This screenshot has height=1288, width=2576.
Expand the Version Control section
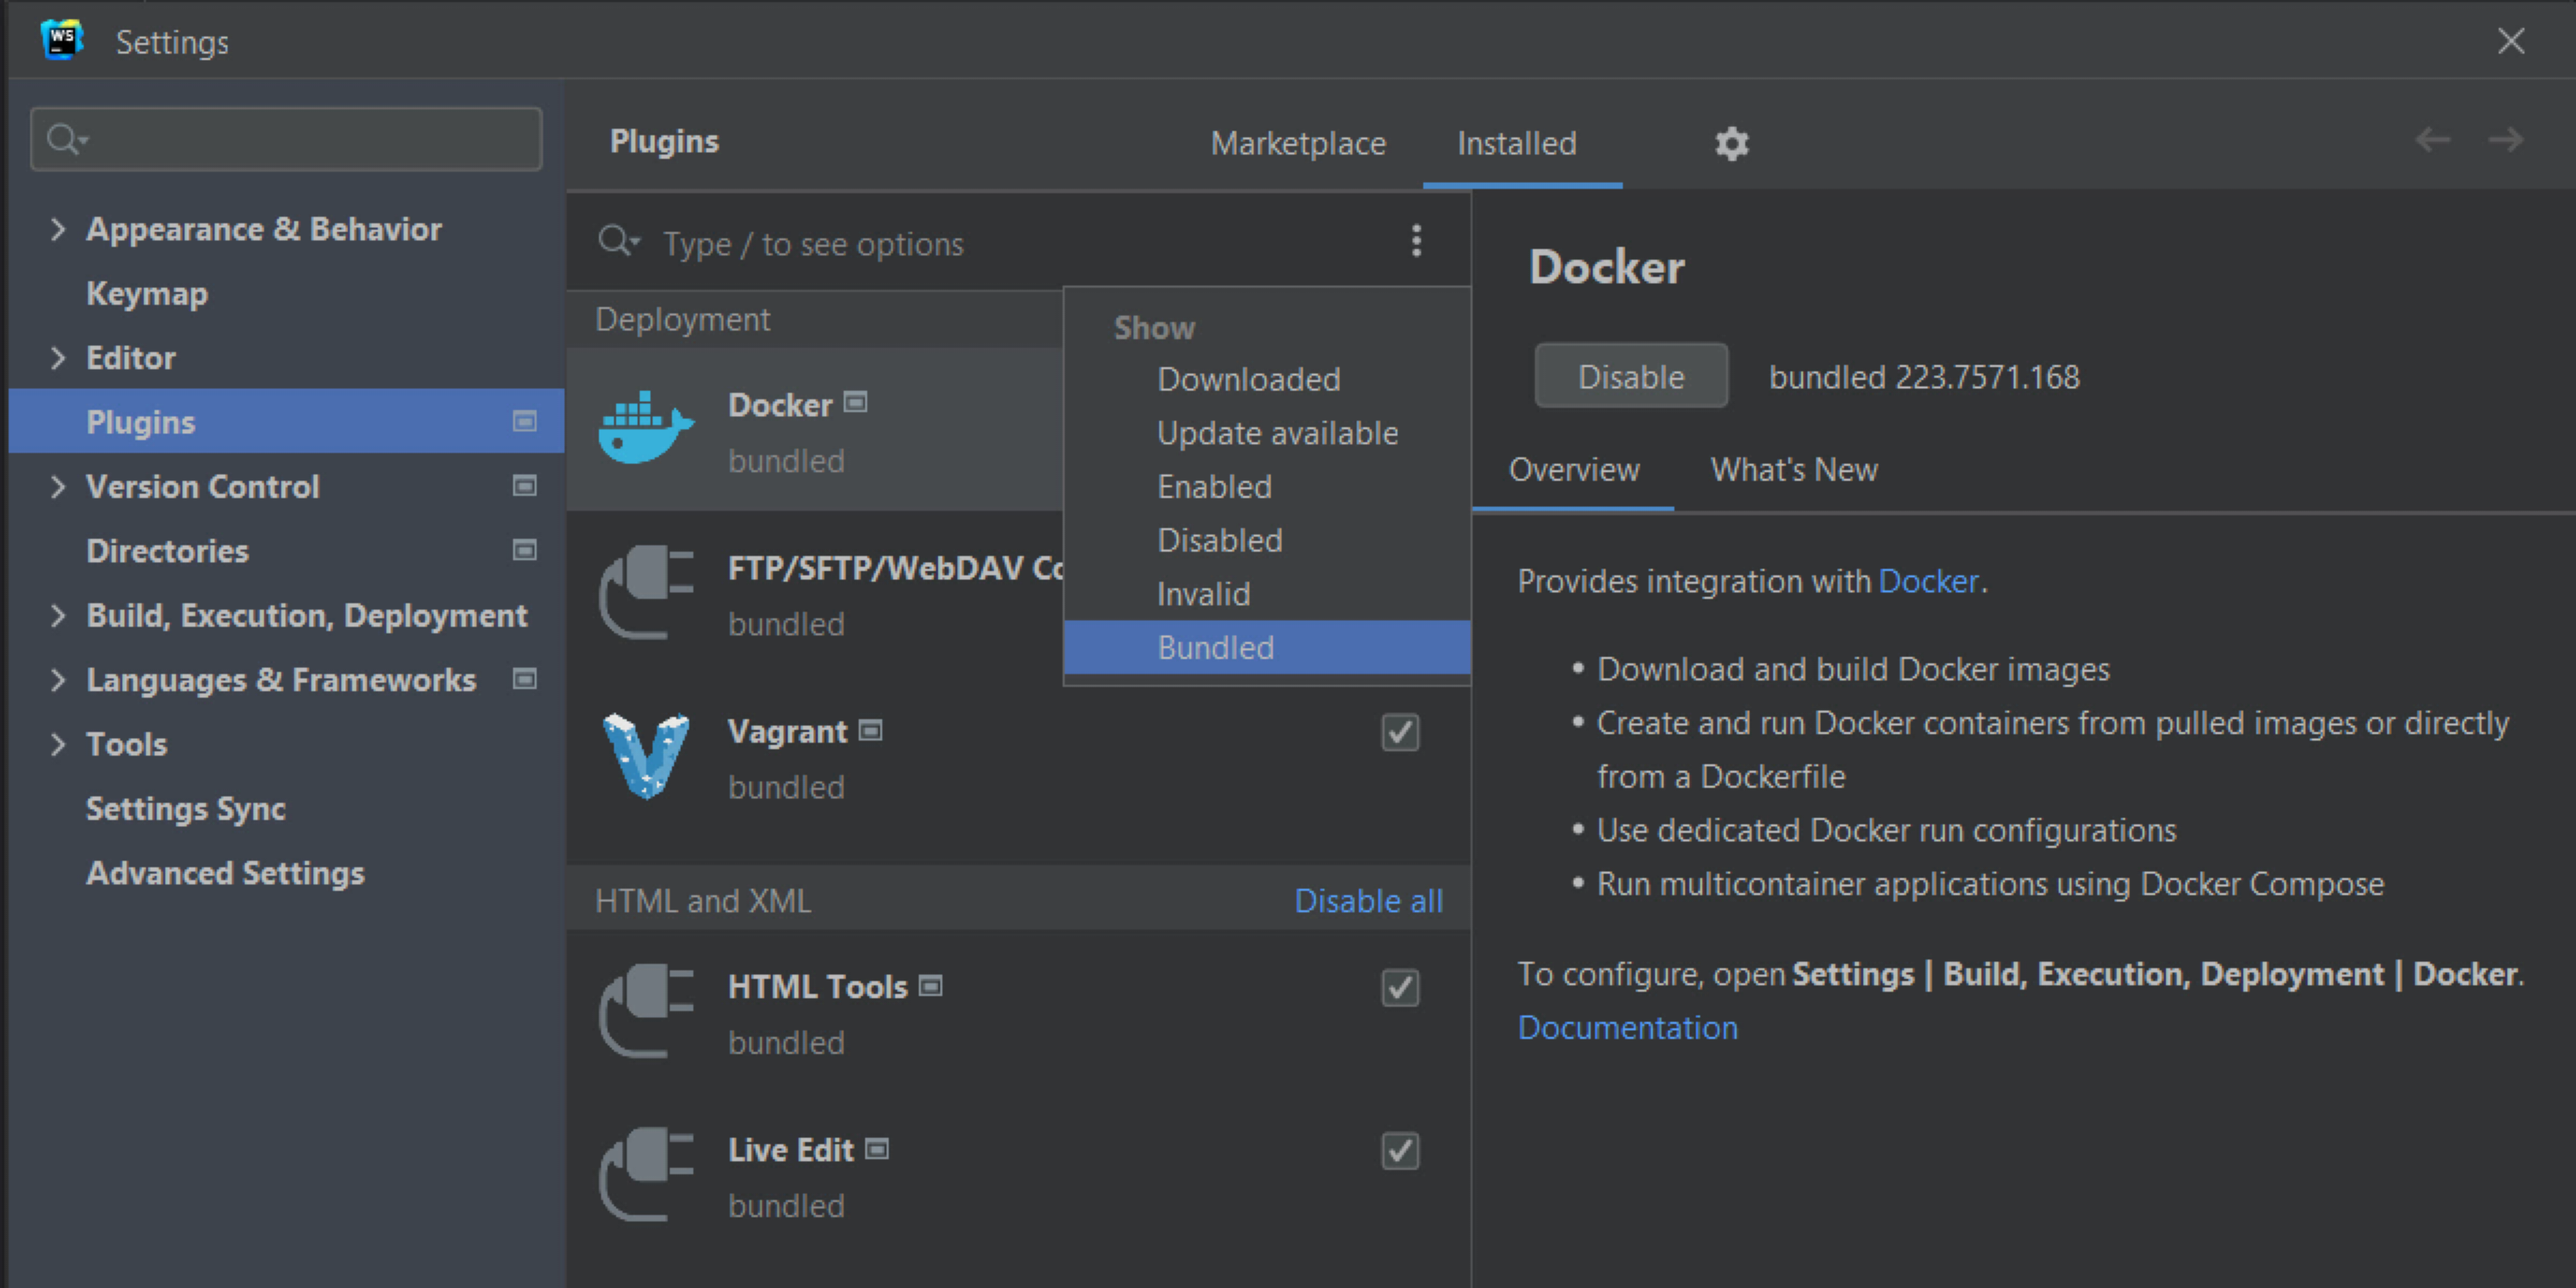57,487
